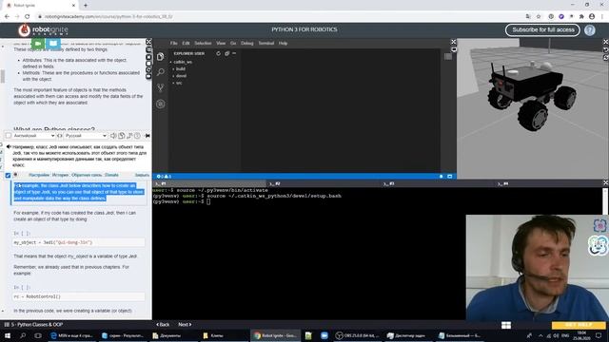Open the Windows Start menu

8,335
